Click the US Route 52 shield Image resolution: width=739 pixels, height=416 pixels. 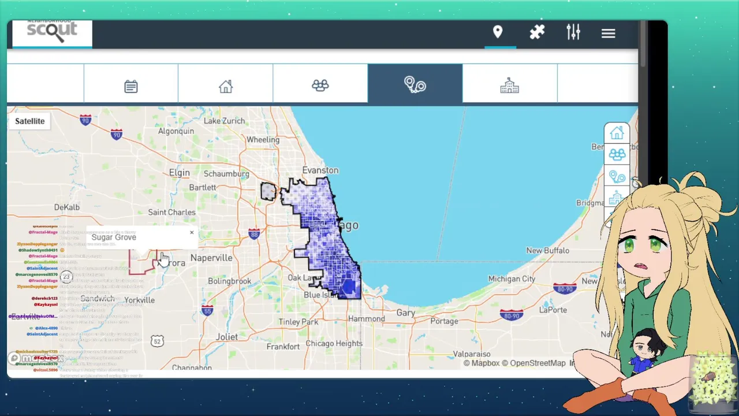(x=157, y=341)
